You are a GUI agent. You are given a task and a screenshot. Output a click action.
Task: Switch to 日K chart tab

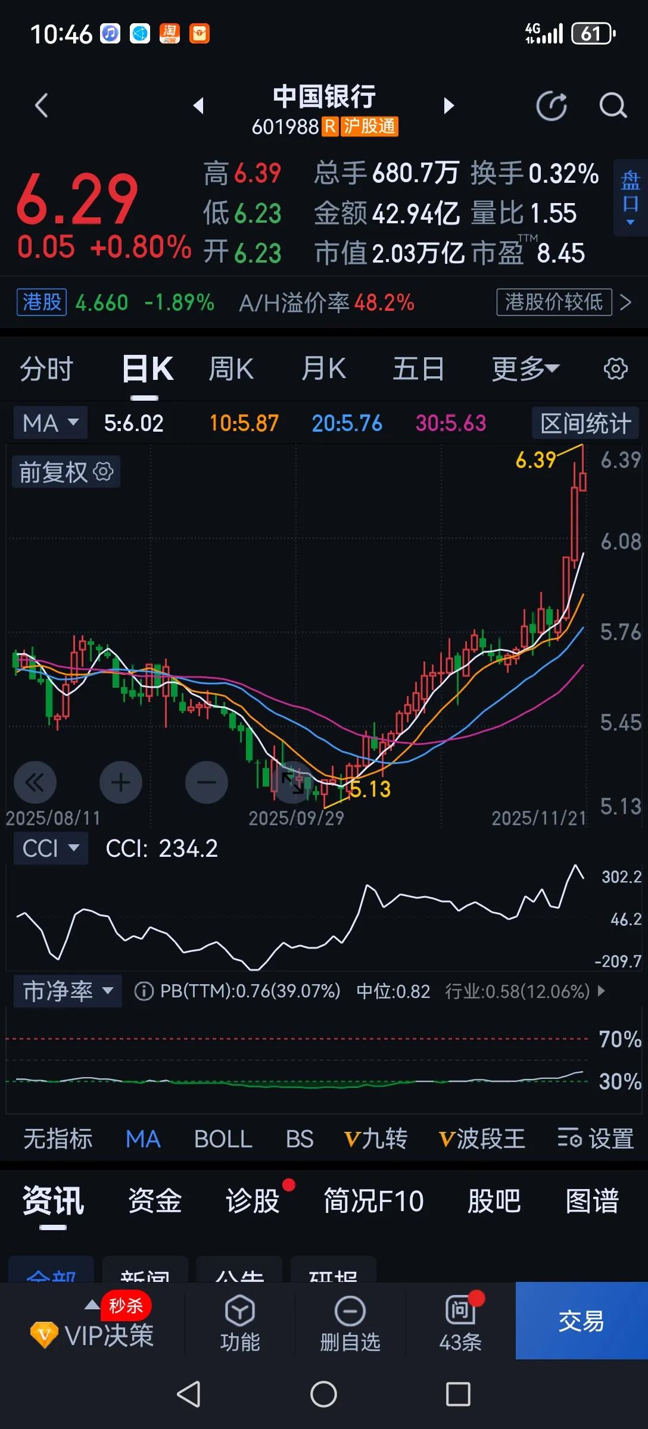click(147, 369)
